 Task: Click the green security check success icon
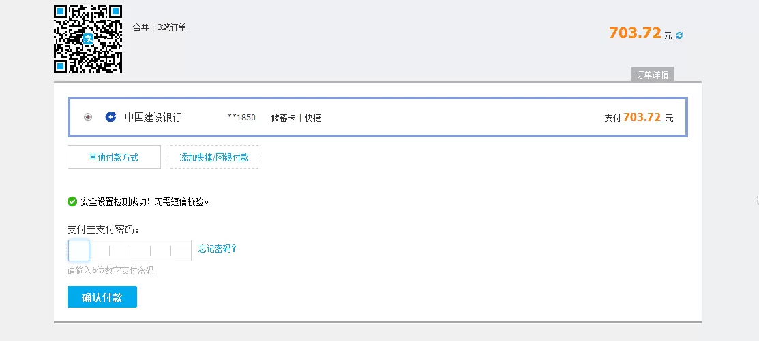[72, 201]
